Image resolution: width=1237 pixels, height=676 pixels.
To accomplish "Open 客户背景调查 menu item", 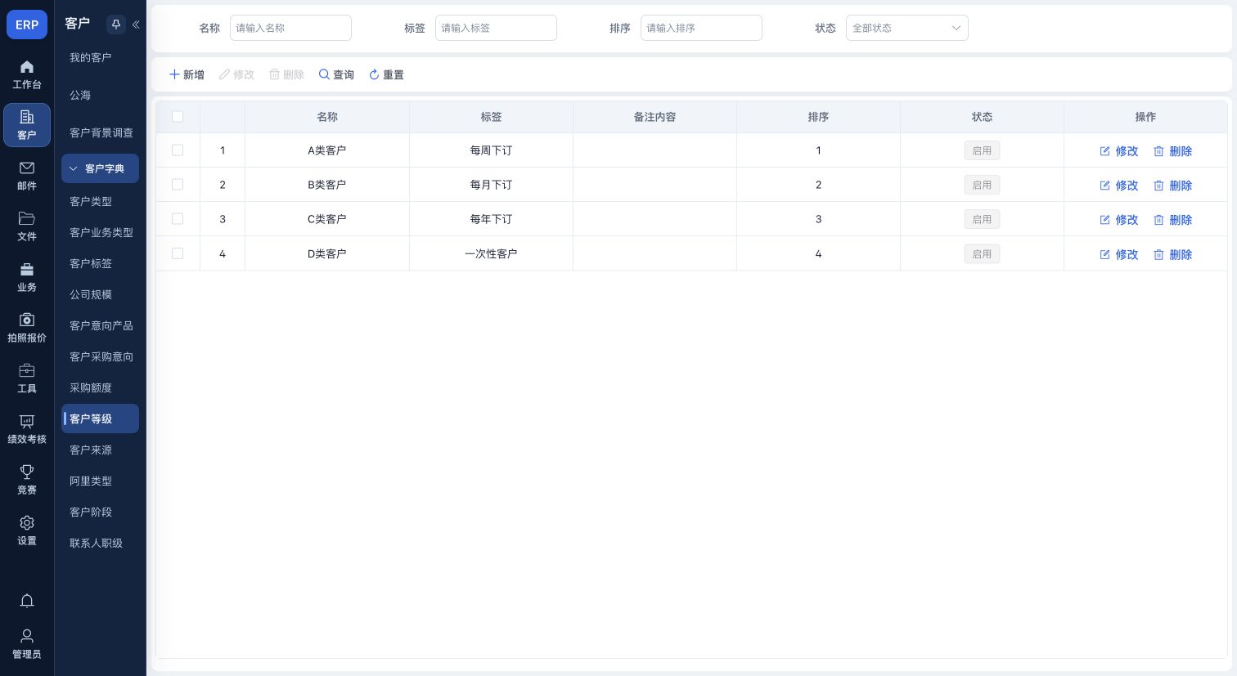I will pyautogui.click(x=100, y=132).
